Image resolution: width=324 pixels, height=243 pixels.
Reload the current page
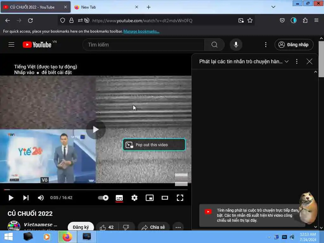[30, 21]
